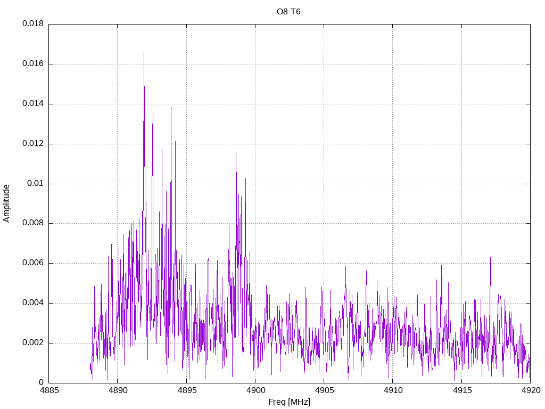Click the 0.01 y-axis tick label

coord(36,183)
